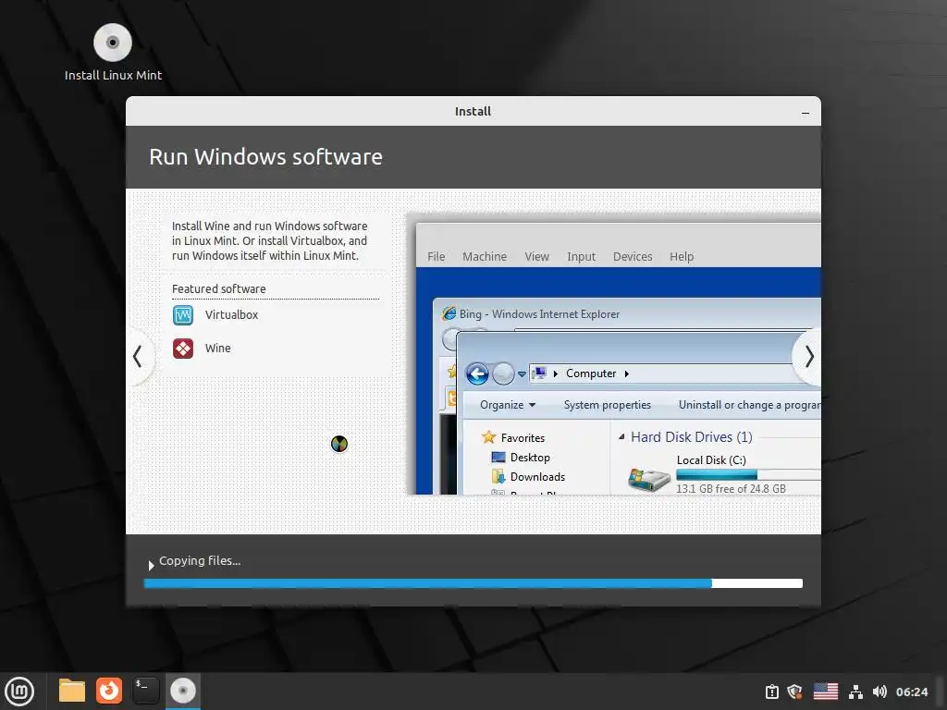Click the Wine featured software icon
Image resolution: width=947 pixels, height=710 pixels.
(x=183, y=349)
